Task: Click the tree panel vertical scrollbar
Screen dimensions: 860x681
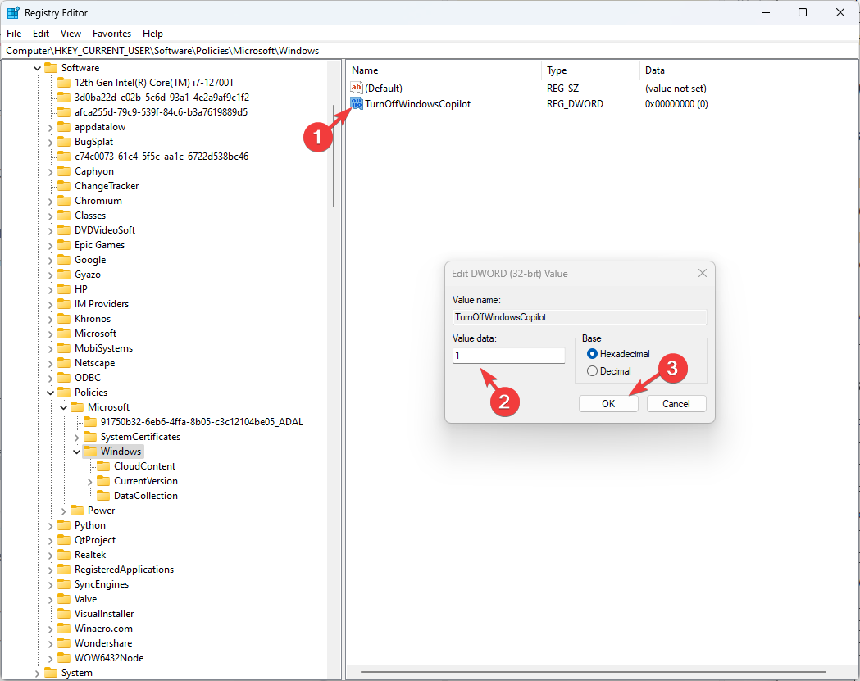Action: (335, 156)
